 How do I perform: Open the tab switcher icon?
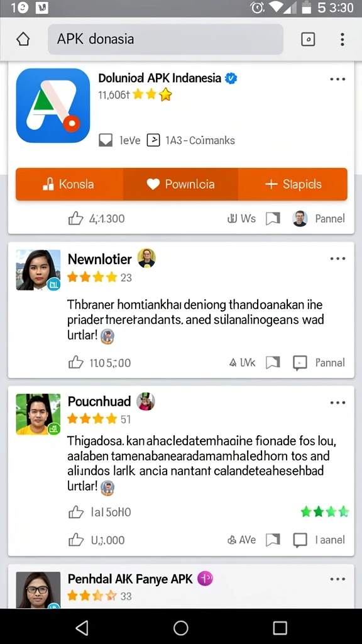308,40
